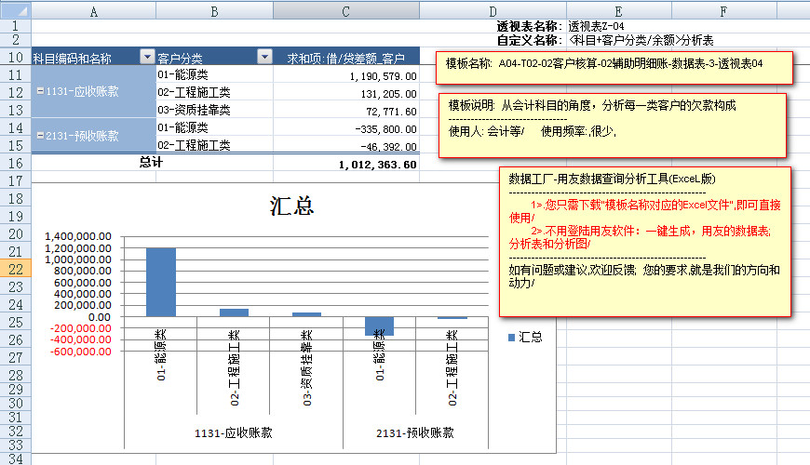Select column C header

[345, 10]
